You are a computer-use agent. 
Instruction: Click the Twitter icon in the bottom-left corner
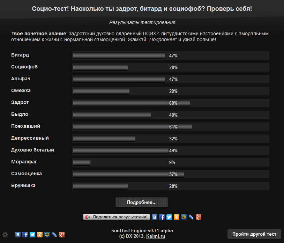pyautogui.click(x=32, y=235)
